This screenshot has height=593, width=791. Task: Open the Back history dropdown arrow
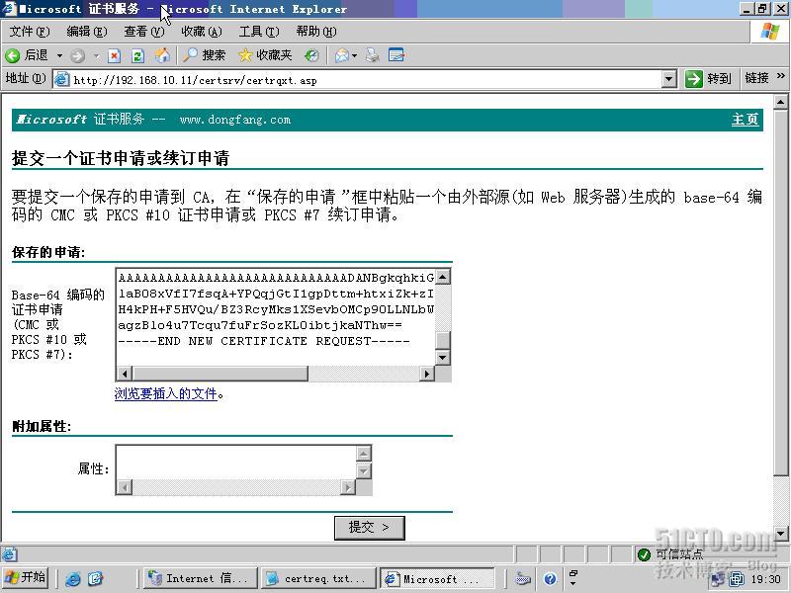tap(59, 55)
